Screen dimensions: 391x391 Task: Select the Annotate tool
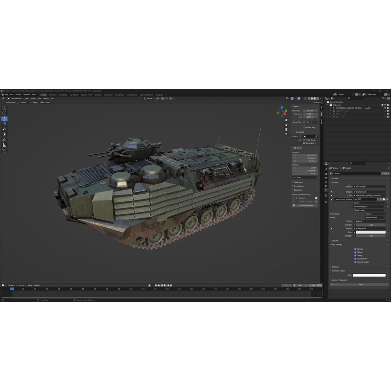(4, 140)
